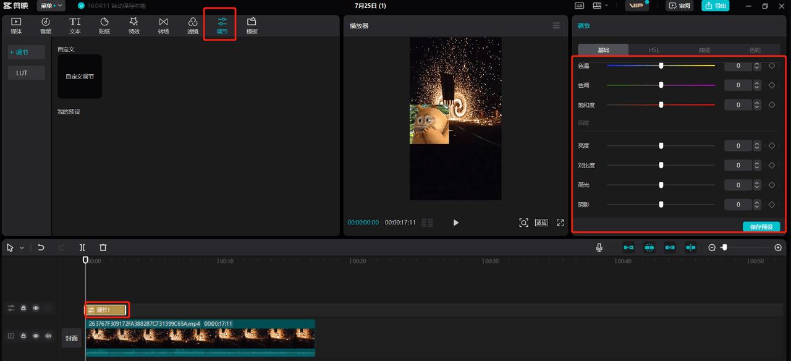Open the 贴纸 stickers panel

(x=104, y=26)
